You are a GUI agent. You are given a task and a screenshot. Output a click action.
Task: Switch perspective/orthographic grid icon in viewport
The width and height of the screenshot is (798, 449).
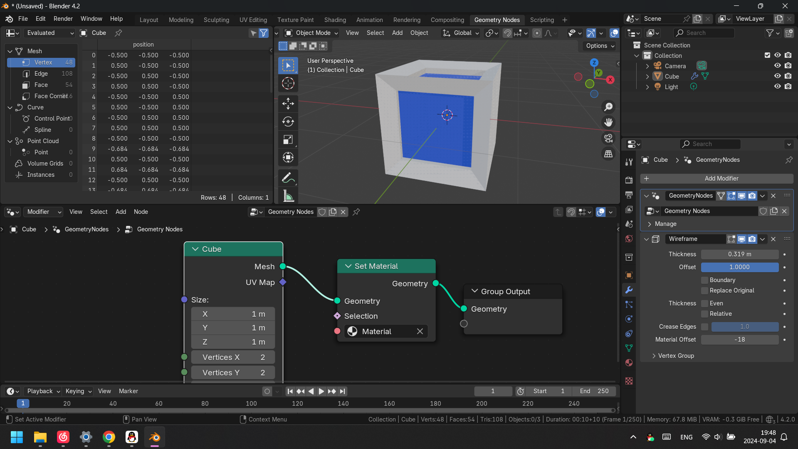(x=608, y=154)
